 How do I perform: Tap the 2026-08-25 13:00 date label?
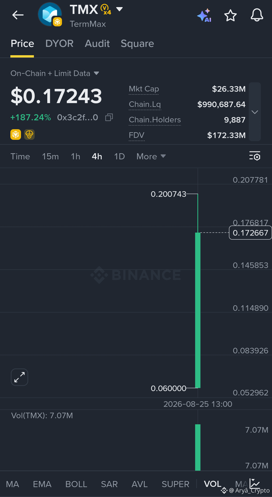(x=198, y=404)
